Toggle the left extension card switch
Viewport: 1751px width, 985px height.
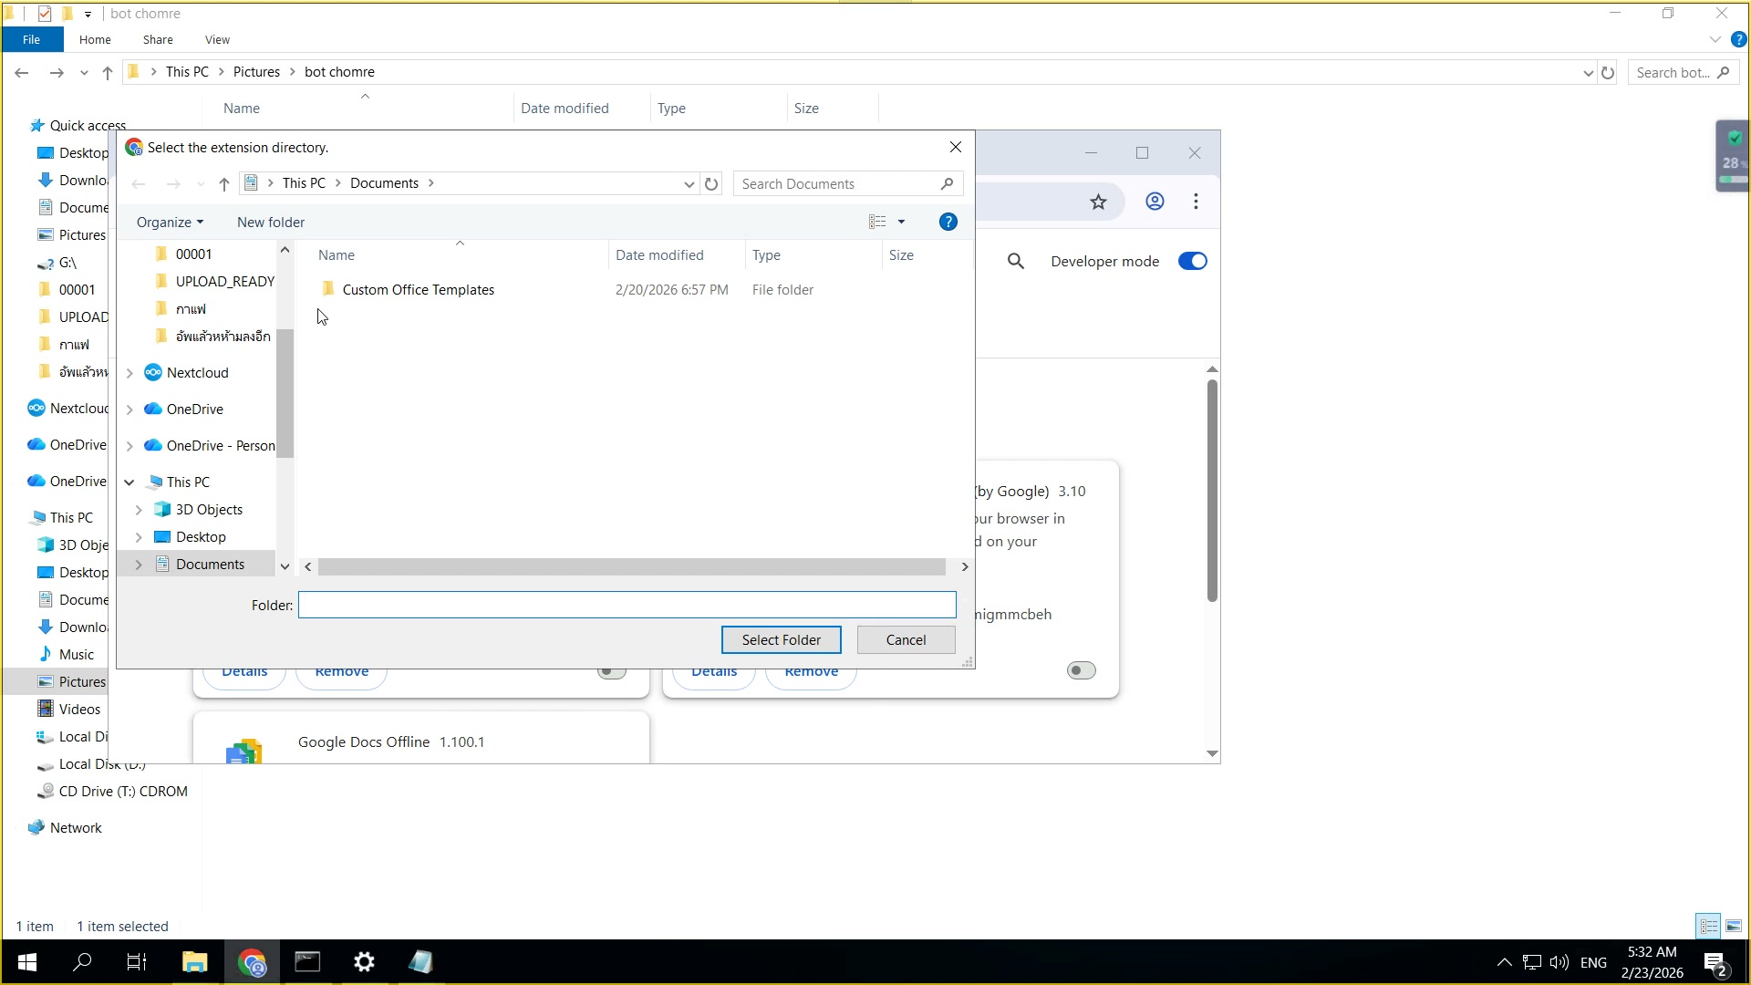[x=611, y=672]
